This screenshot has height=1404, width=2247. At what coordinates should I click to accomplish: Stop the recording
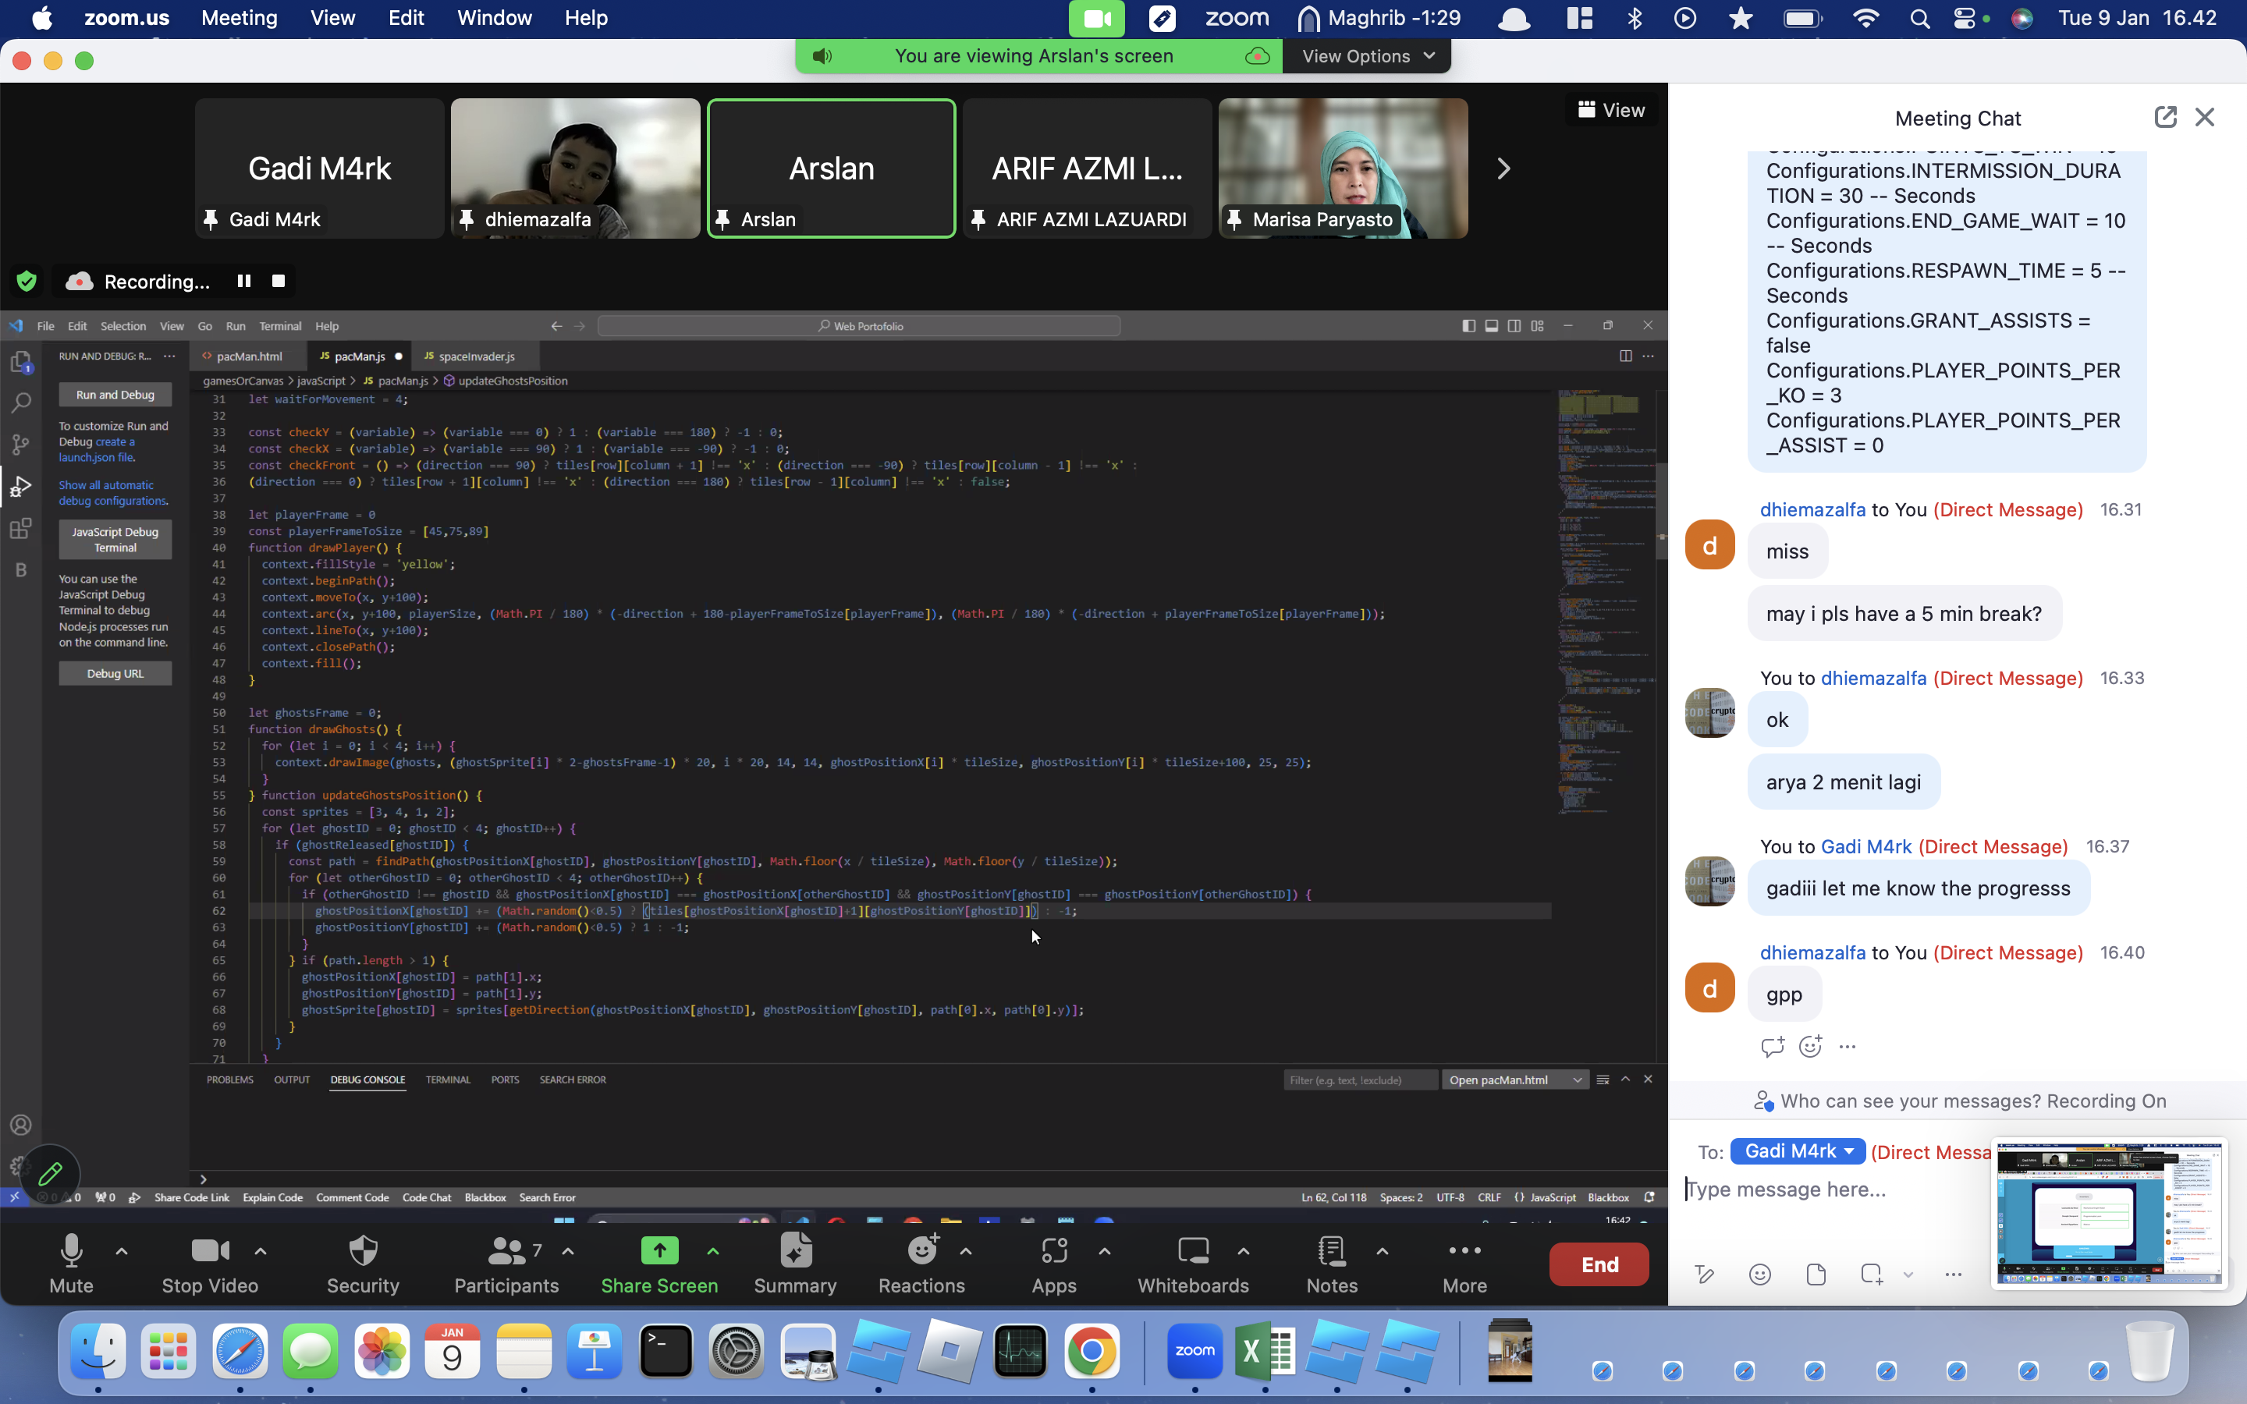pyautogui.click(x=278, y=281)
